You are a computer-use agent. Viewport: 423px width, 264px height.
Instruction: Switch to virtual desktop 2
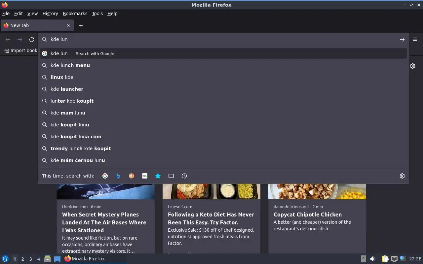(22, 259)
